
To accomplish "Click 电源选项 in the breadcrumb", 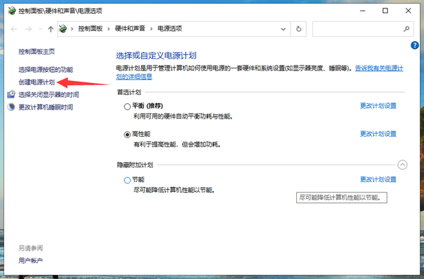I will click(x=170, y=29).
